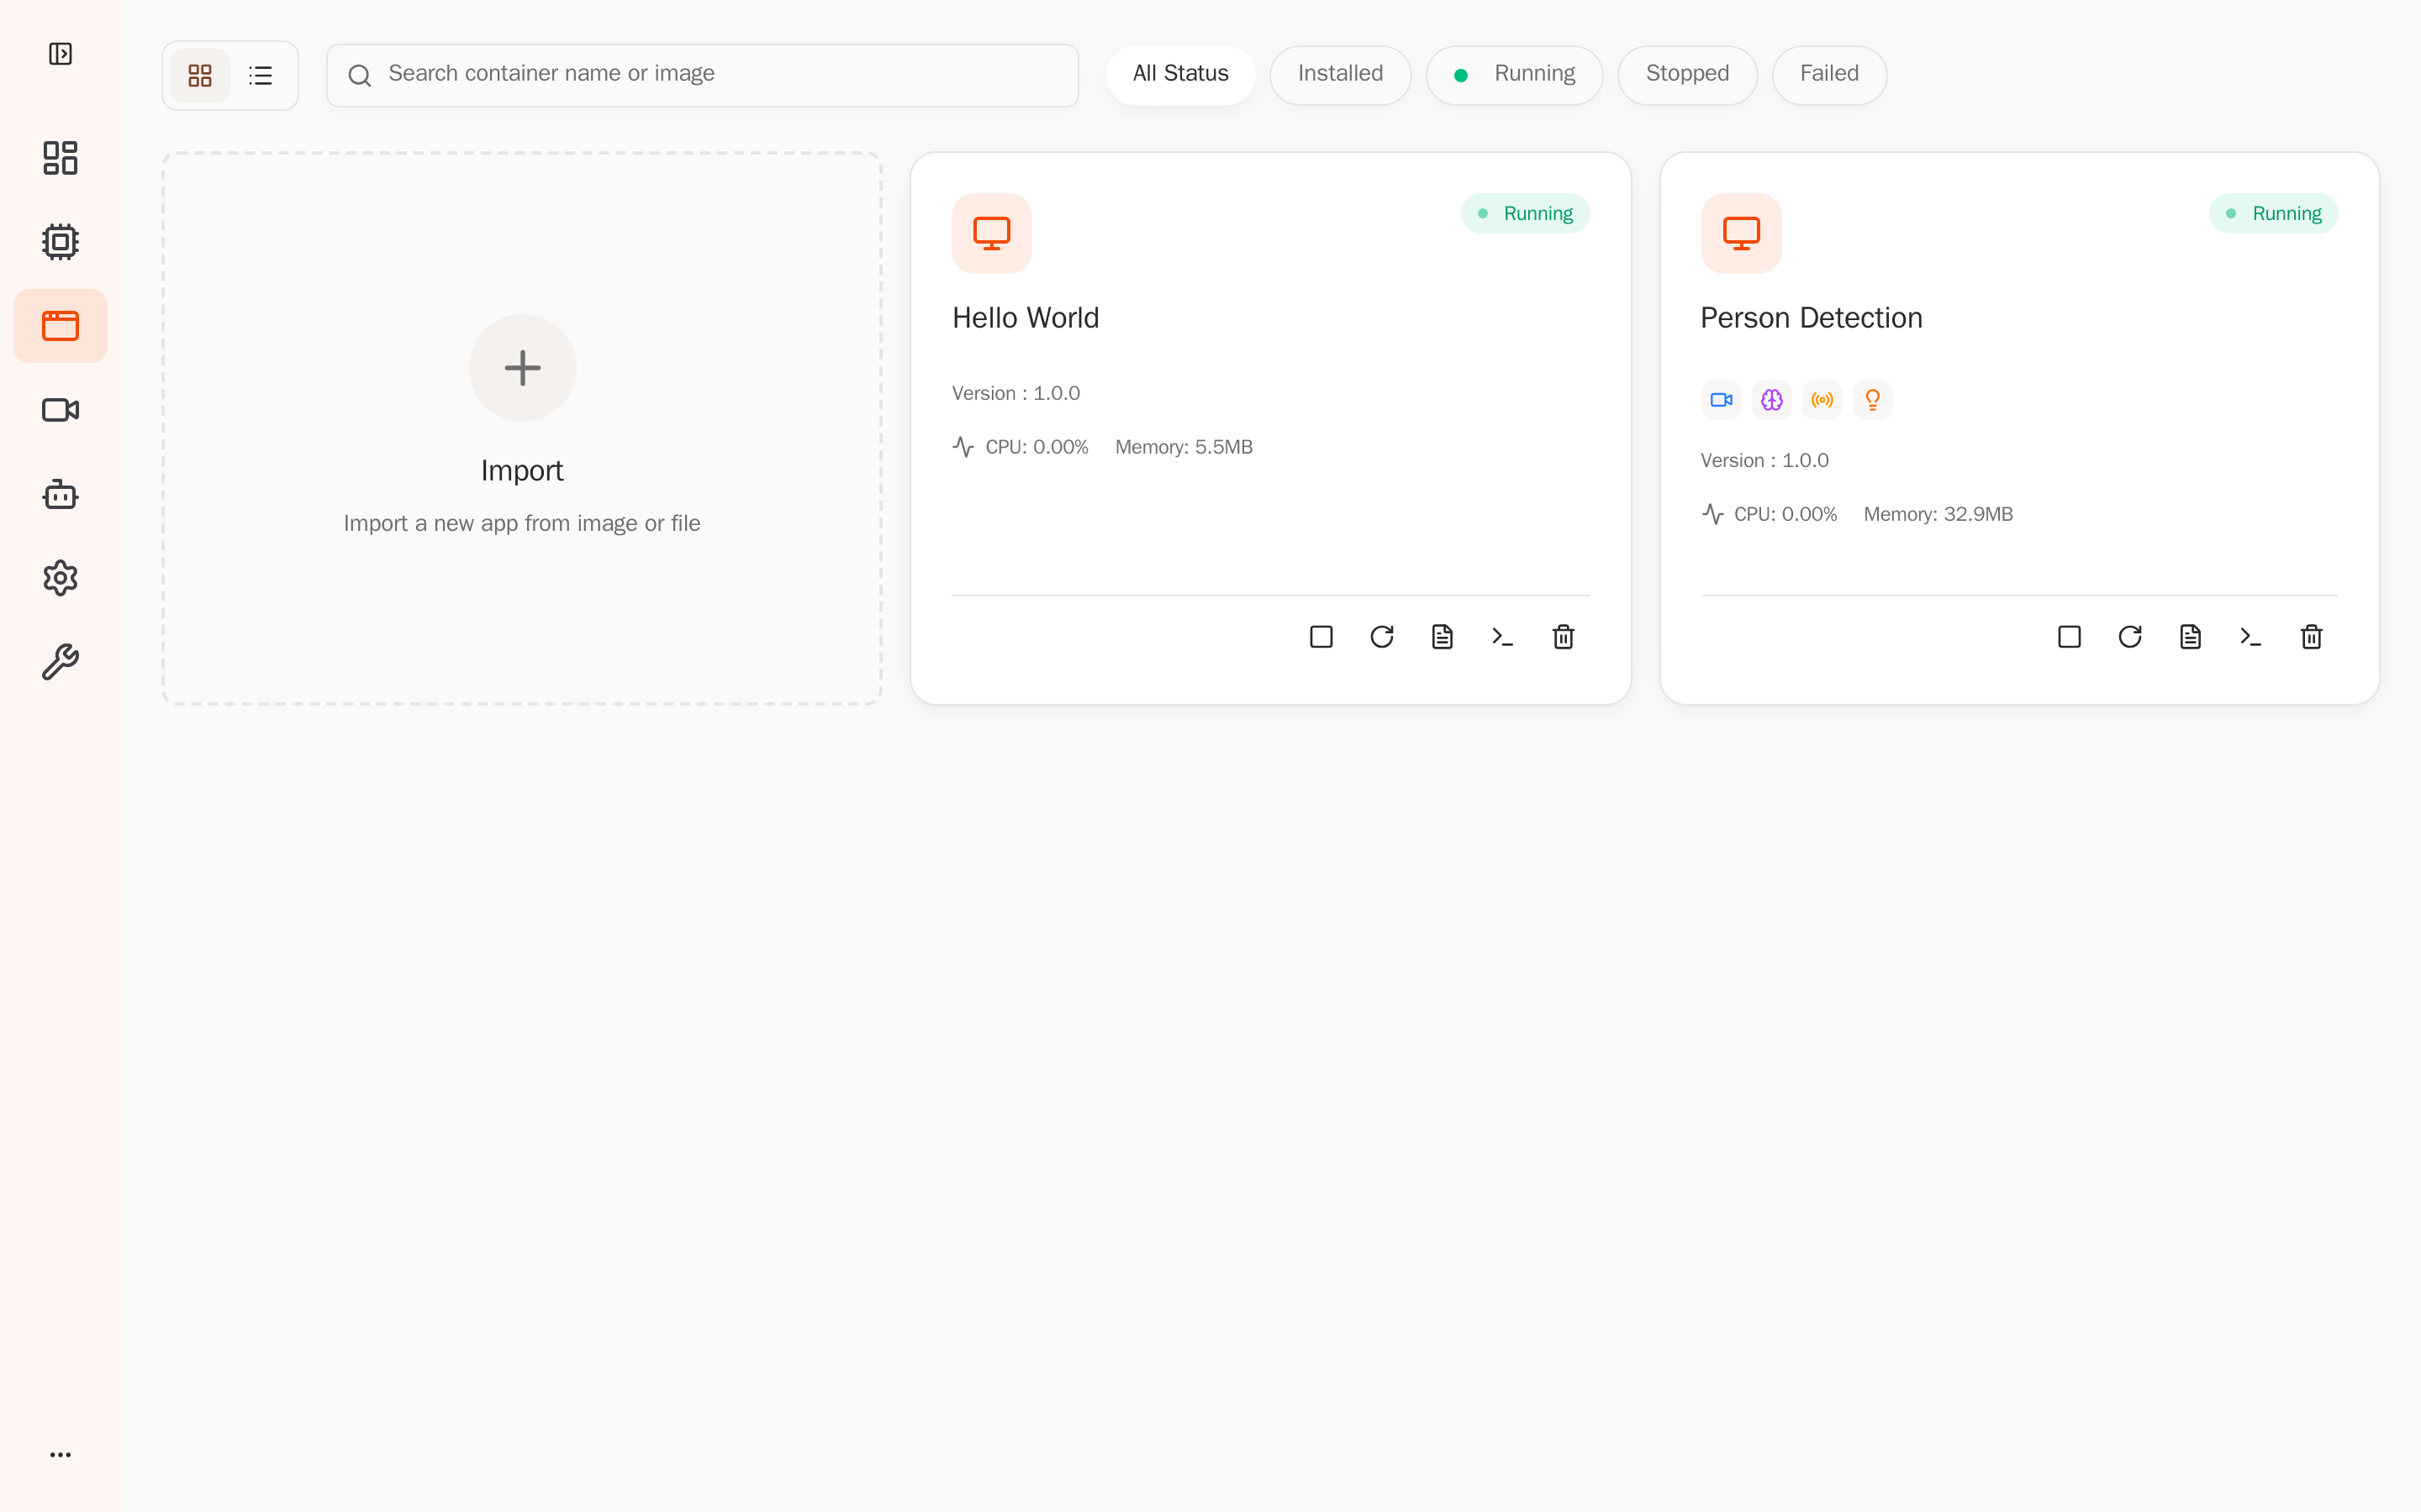Toggle the sidebar collapse icon
2421x1512 pixels.
pyautogui.click(x=60, y=53)
